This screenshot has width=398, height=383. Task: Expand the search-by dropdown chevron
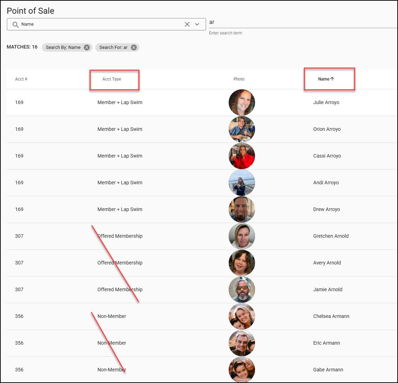tap(197, 24)
